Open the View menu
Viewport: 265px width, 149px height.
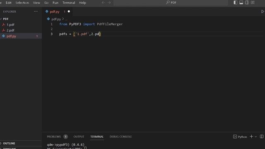pyautogui.click(x=36, y=3)
